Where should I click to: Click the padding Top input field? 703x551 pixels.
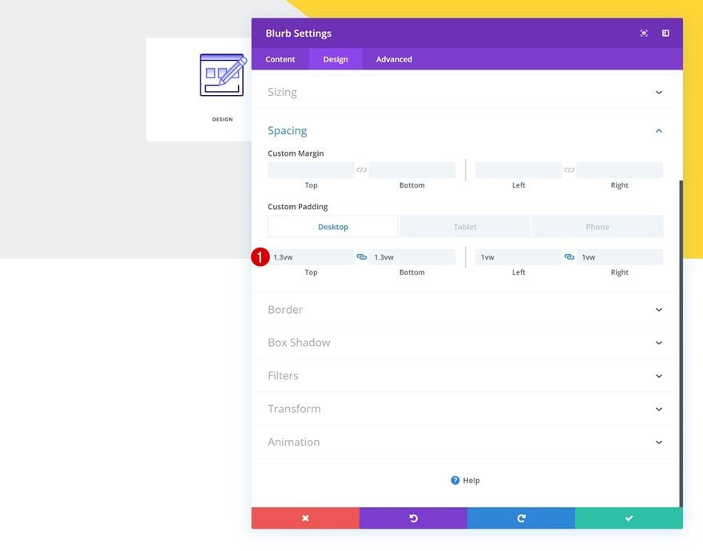pyautogui.click(x=311, y=257)
